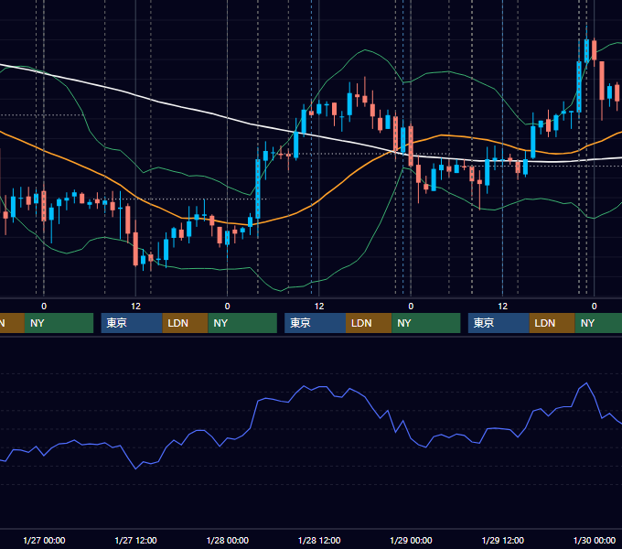Viewport: 622px width, 549px height.
Task: Select the green lower Bollinger band line
Action: [x=381, y=222]
